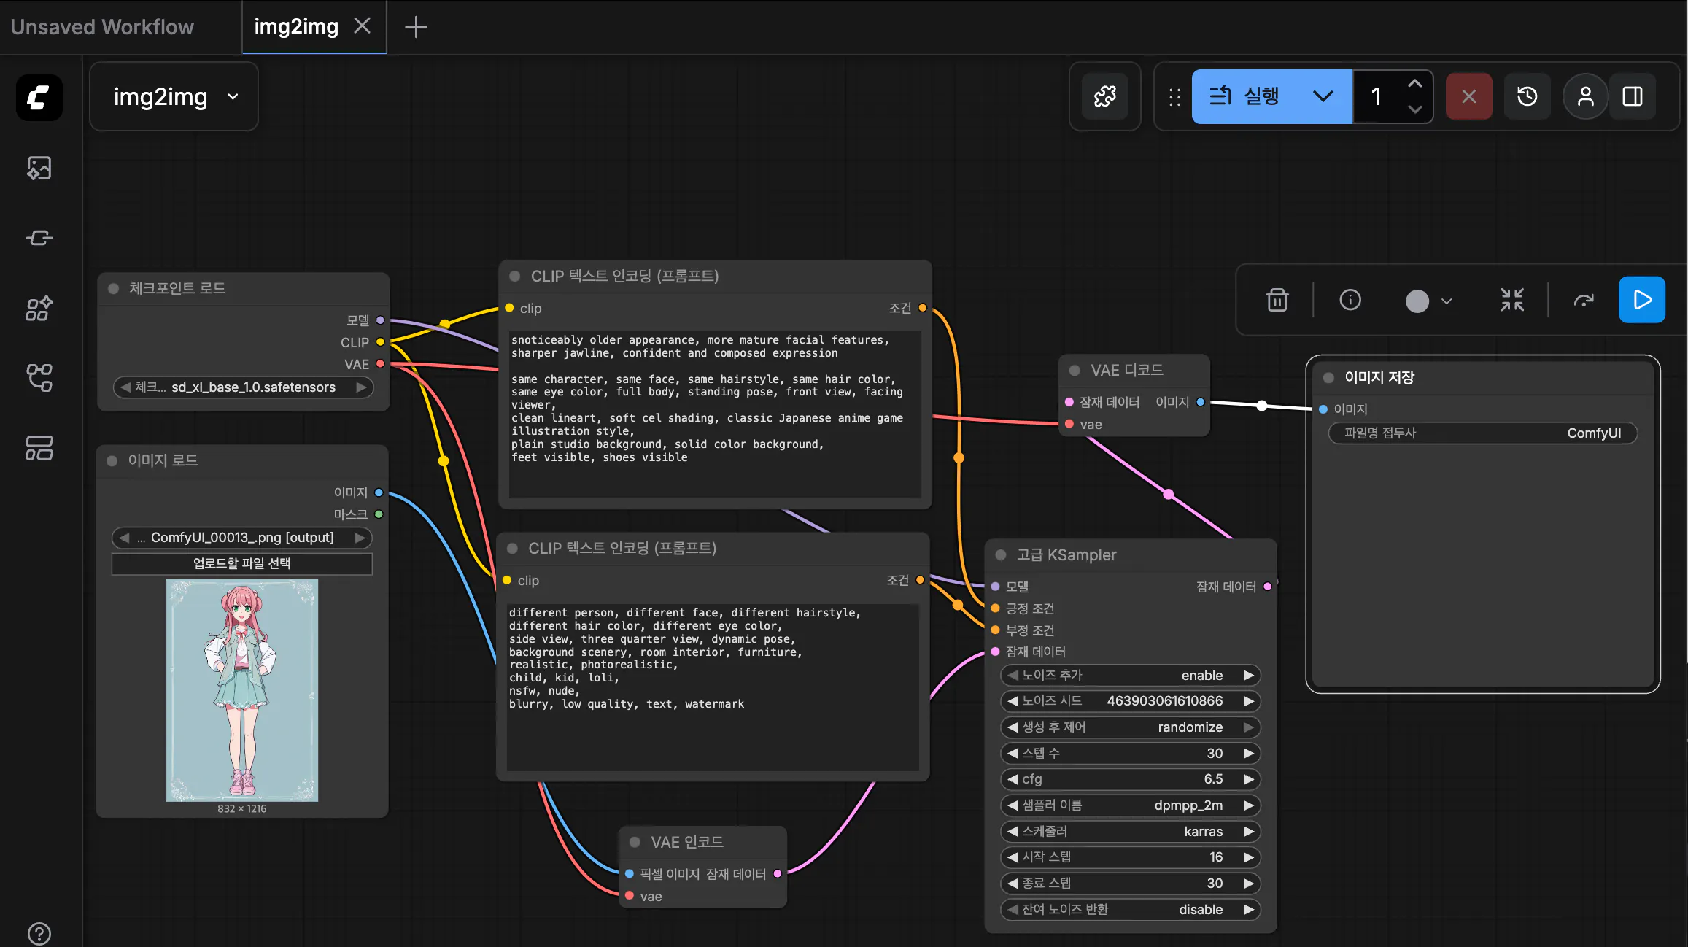Click the 파일명 접두사 ComfyUI field
The image size is (1688, 947).
tap(1483, 433)
